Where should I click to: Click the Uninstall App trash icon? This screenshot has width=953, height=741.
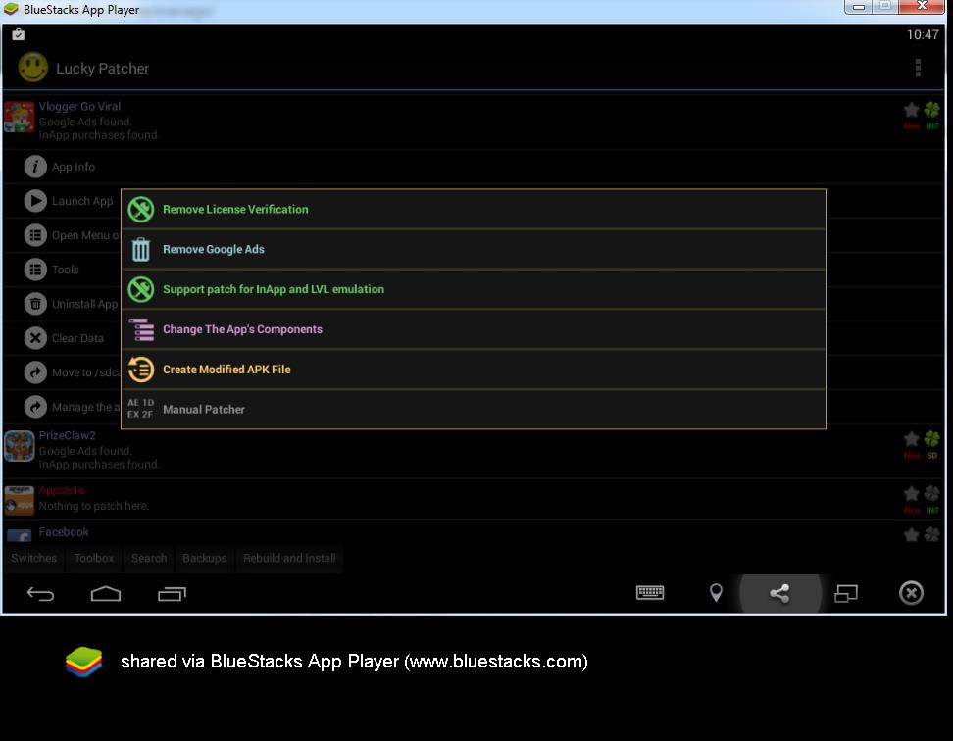35,304
